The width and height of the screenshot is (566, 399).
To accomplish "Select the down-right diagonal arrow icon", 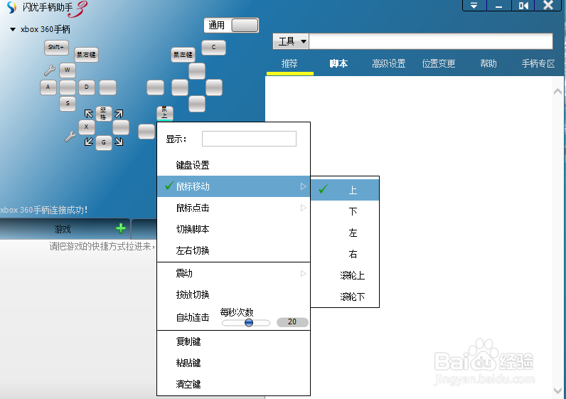I will 119,142.
